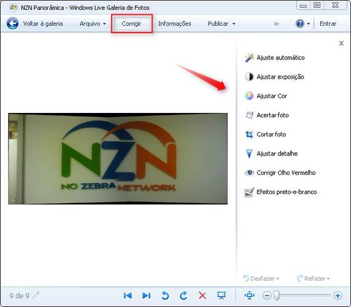Screen dimensions: 351x307
Task: Click the NZN panoramic photo
Action: (118, 158)
